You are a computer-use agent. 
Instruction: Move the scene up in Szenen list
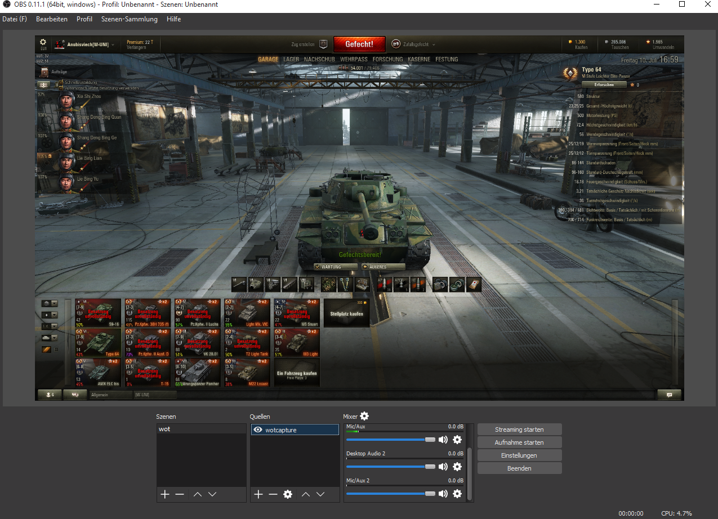197,494
